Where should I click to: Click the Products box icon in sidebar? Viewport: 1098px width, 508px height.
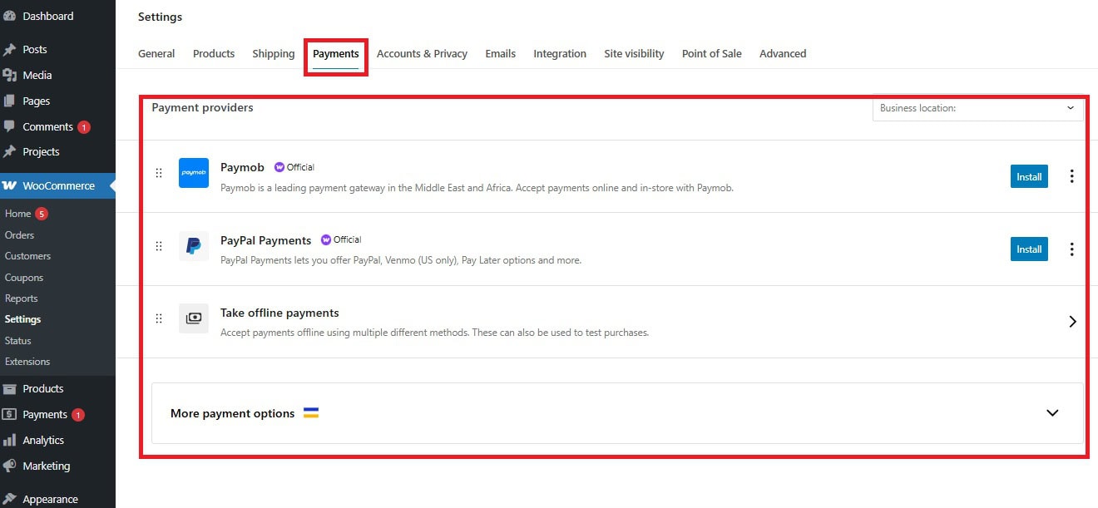[x=10, y=389]
